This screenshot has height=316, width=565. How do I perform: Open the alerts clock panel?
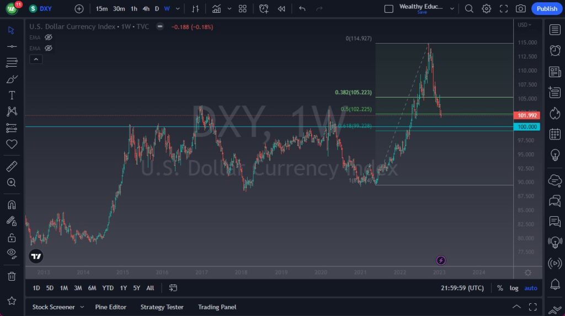coord(555,50)
